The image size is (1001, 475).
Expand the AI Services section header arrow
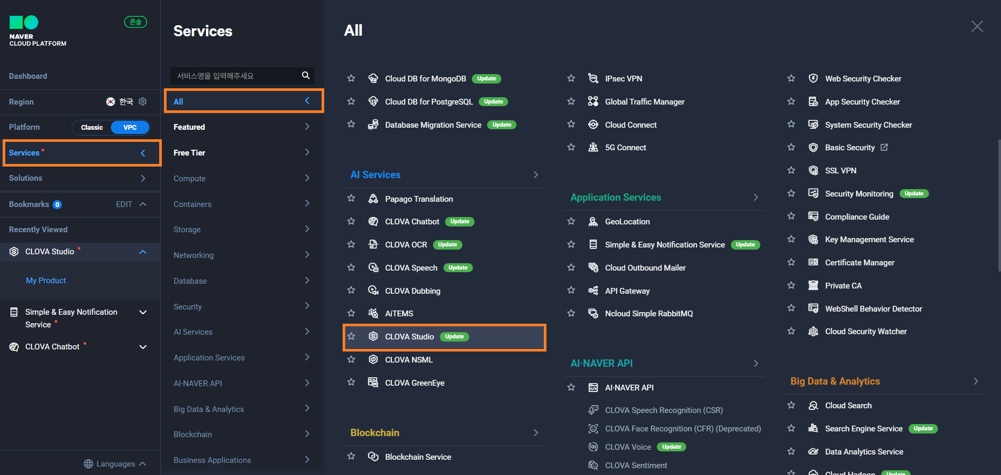(x=536, y=174)
